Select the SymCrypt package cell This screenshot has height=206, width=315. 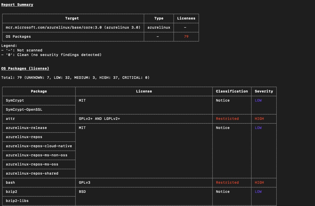(x=39, y=100)
